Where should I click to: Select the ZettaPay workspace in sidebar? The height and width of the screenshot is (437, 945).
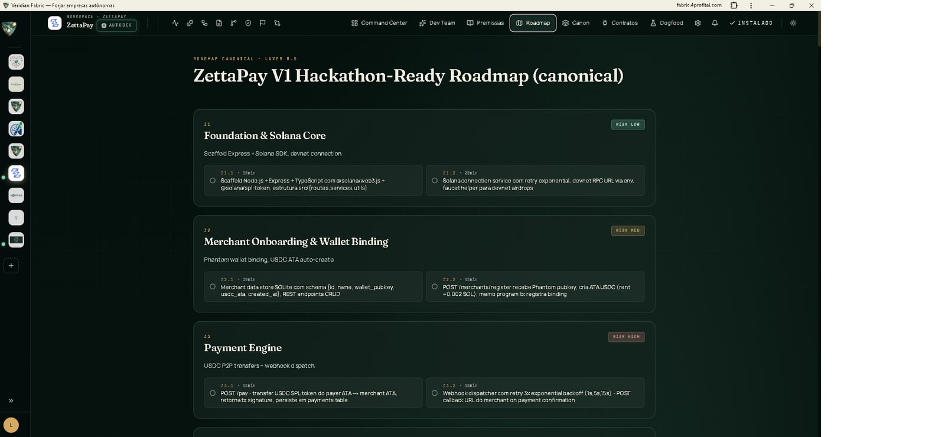[x=16, y=173]
